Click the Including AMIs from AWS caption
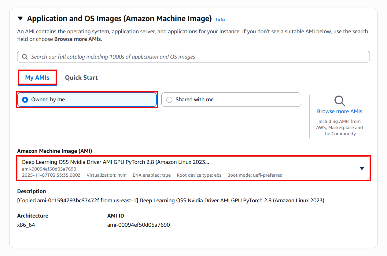The image size is (387, 256). point(339,128)
